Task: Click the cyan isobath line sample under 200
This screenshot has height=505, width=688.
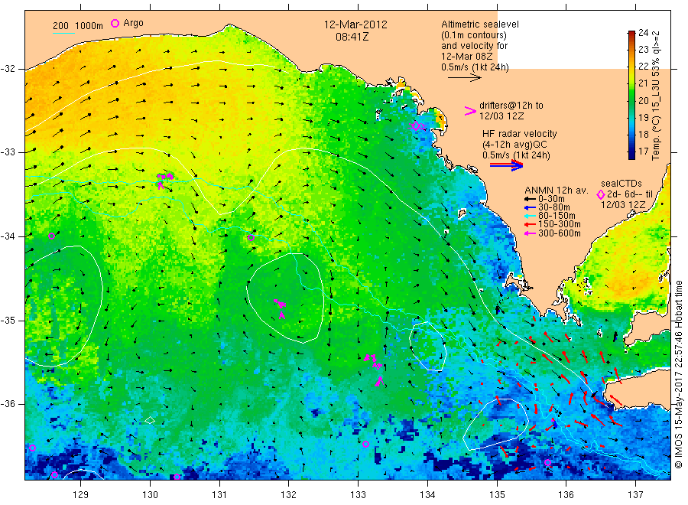Action: pos(63,33)
